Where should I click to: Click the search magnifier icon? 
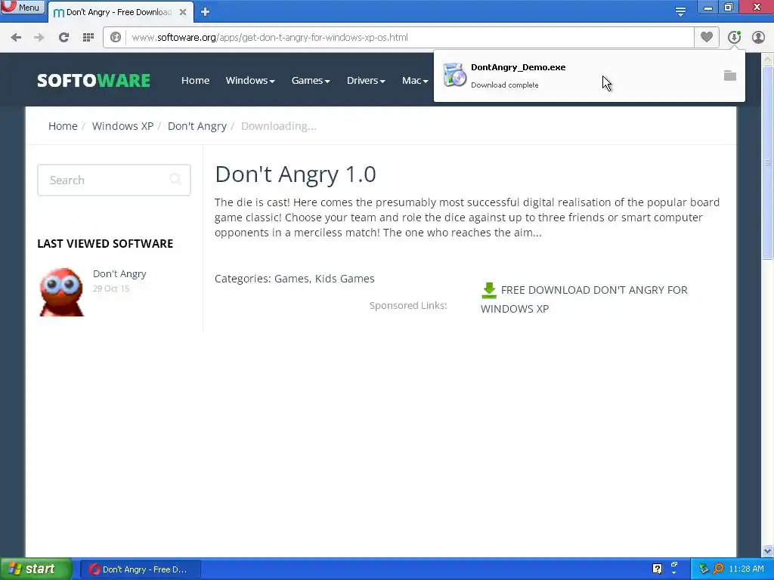click(x=175, y=179)
